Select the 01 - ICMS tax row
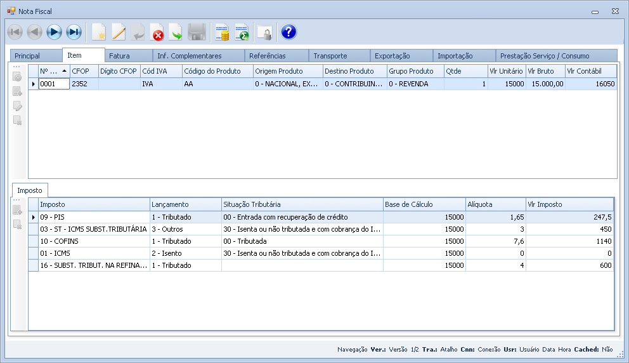 point(93,253)
